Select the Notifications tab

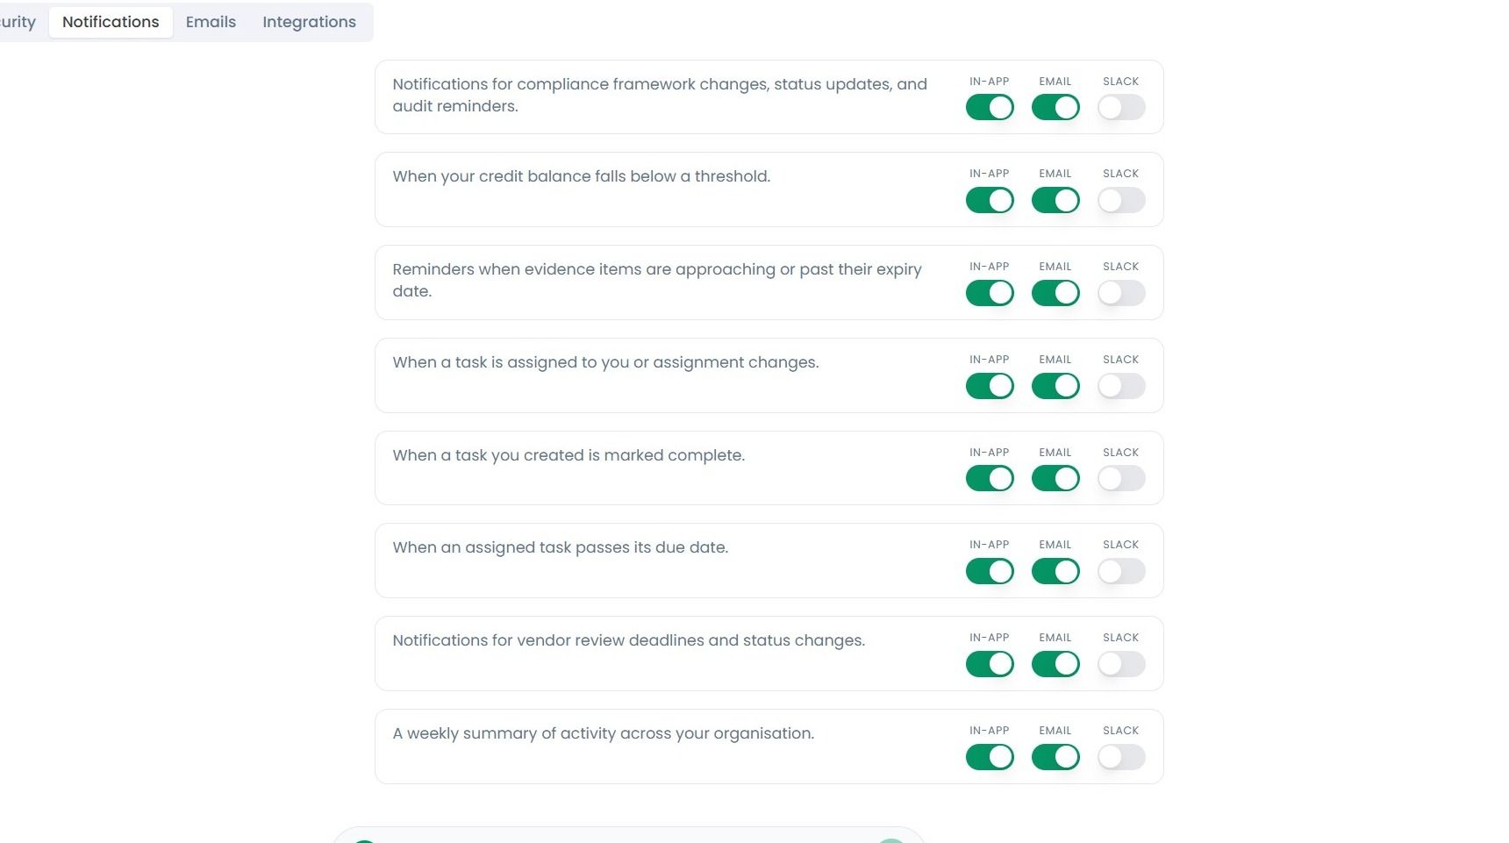tap(111, 22)
